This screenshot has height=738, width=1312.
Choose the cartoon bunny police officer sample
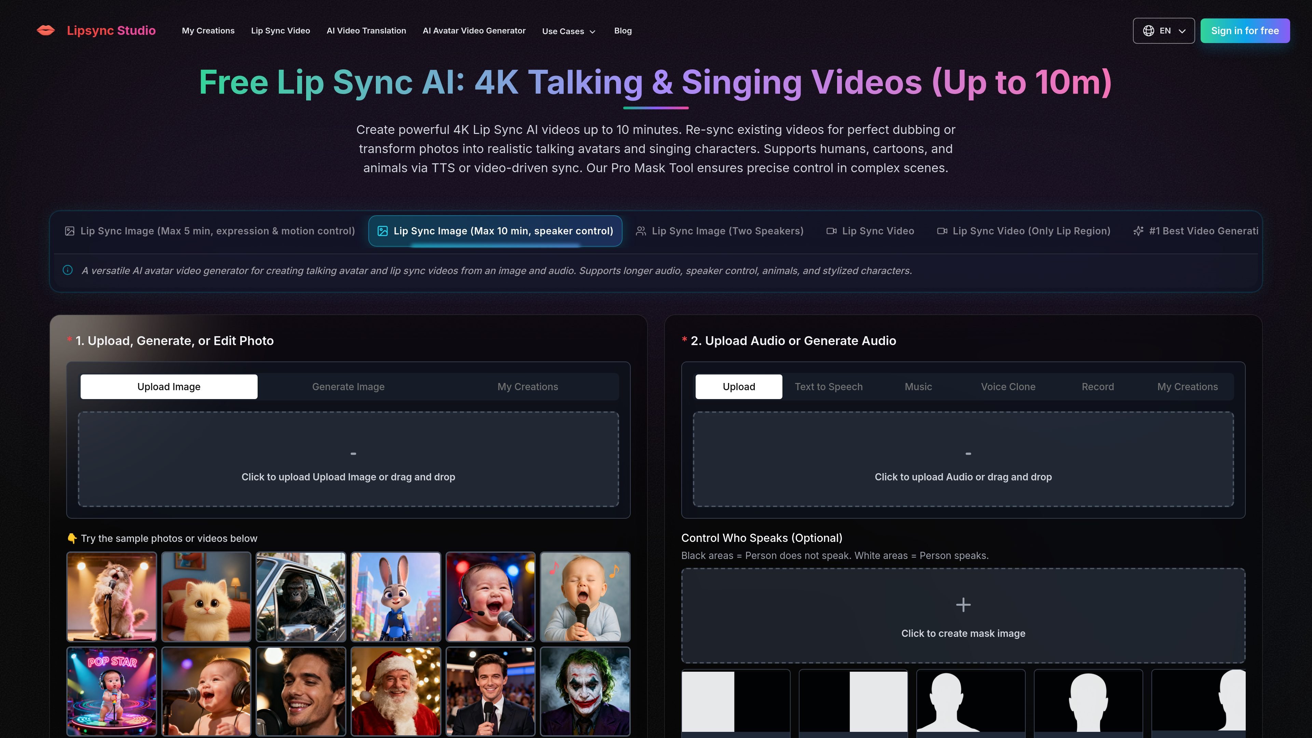click(396, 597)
